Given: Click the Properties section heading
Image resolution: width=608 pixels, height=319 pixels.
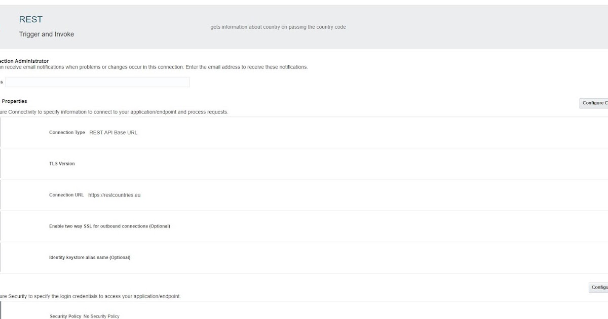Looking at the screenshot, I should (x=14, y=101).
